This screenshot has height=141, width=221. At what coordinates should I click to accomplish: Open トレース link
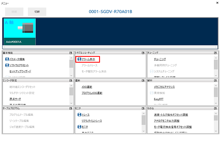point(85,115)
